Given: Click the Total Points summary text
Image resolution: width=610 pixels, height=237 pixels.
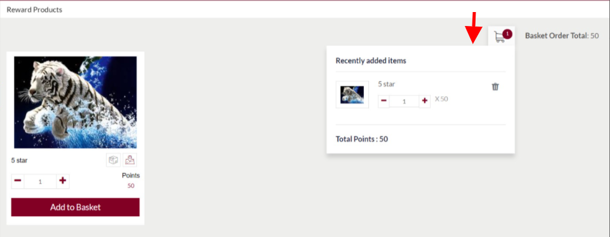Looking at the screenshot, I should 362,139.
